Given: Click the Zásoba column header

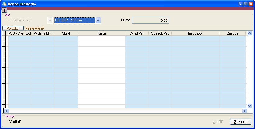Looking at the screenshot, I should pyautogui.click(x=233, y=33).
